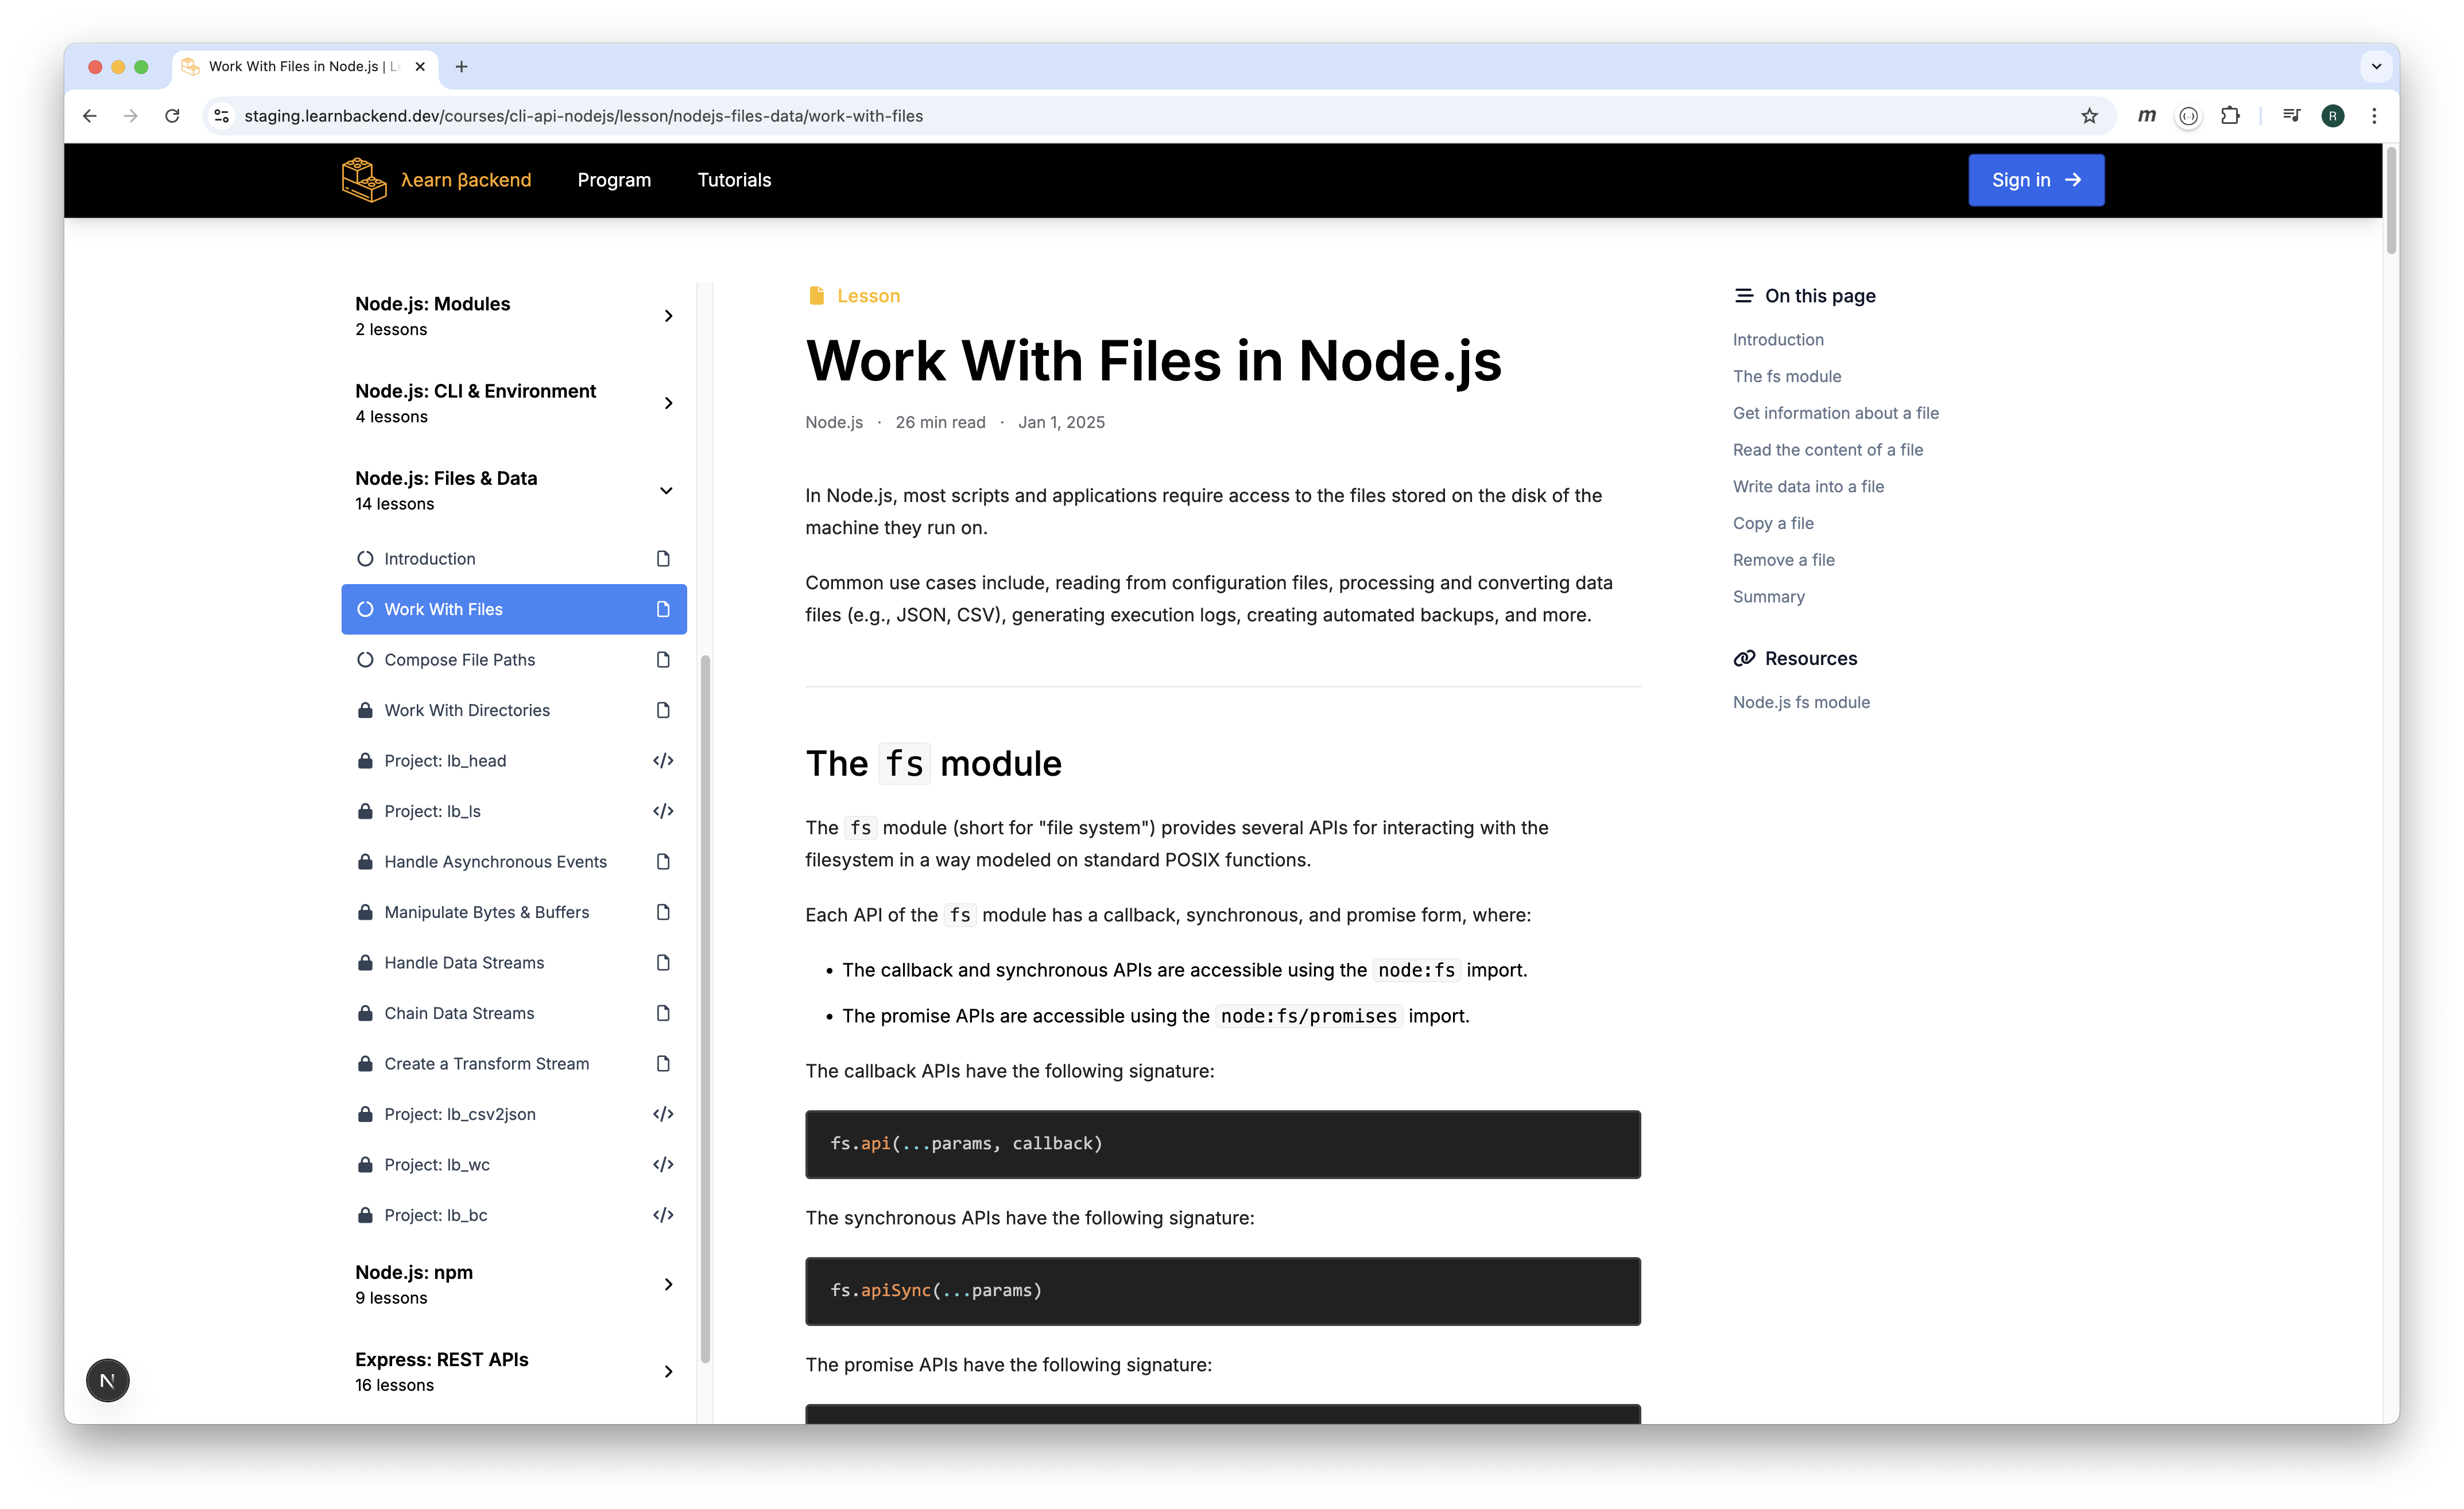Collapse the Node.js: Files & Data section

tap(666, 491)
